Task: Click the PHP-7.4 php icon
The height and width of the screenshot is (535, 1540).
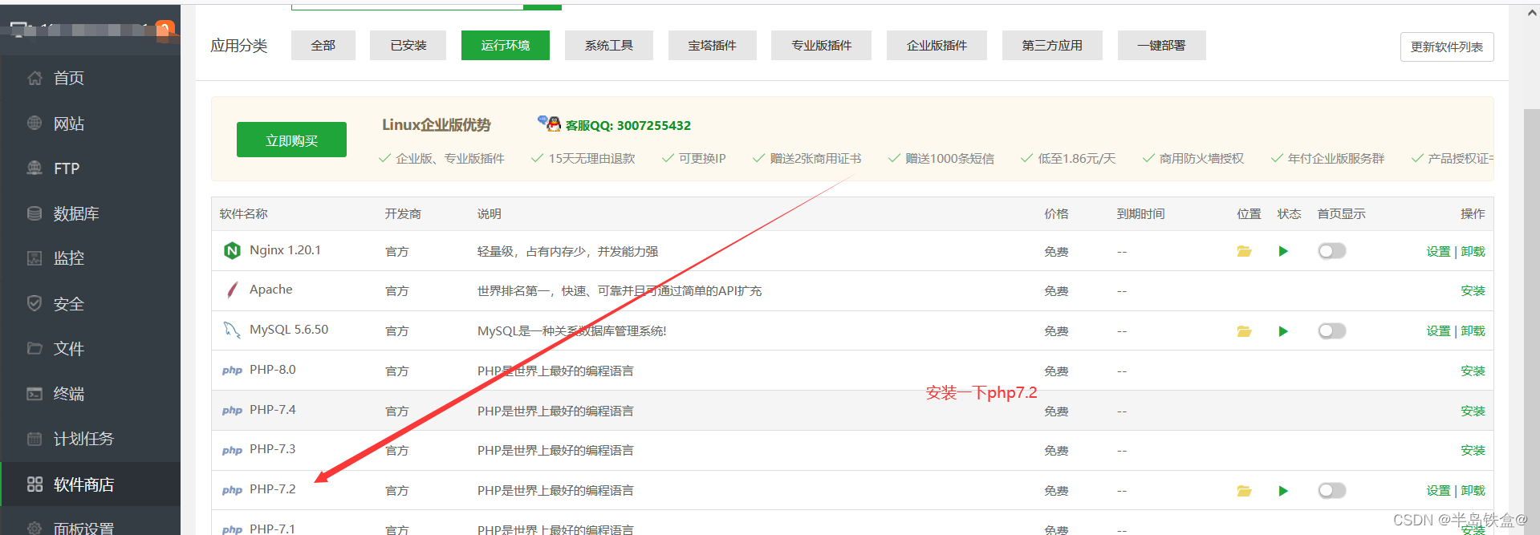Action: point(232,411)
